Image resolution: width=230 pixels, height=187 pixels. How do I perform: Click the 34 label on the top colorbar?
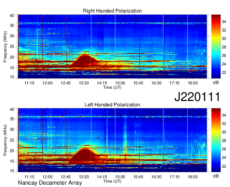tap(224, 22)
